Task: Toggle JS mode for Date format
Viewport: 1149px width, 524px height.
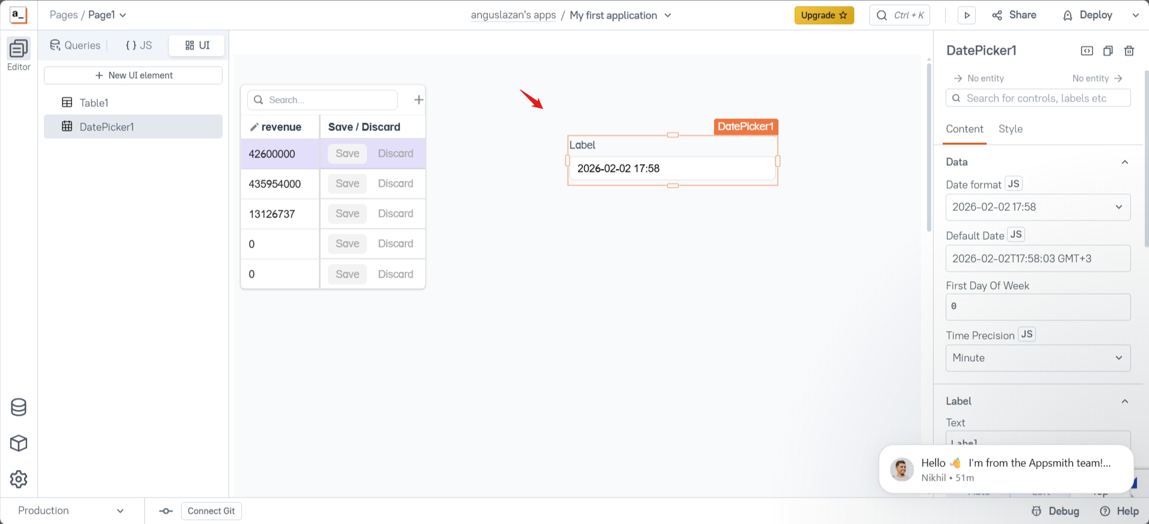Action: [x=1014, y=184]
